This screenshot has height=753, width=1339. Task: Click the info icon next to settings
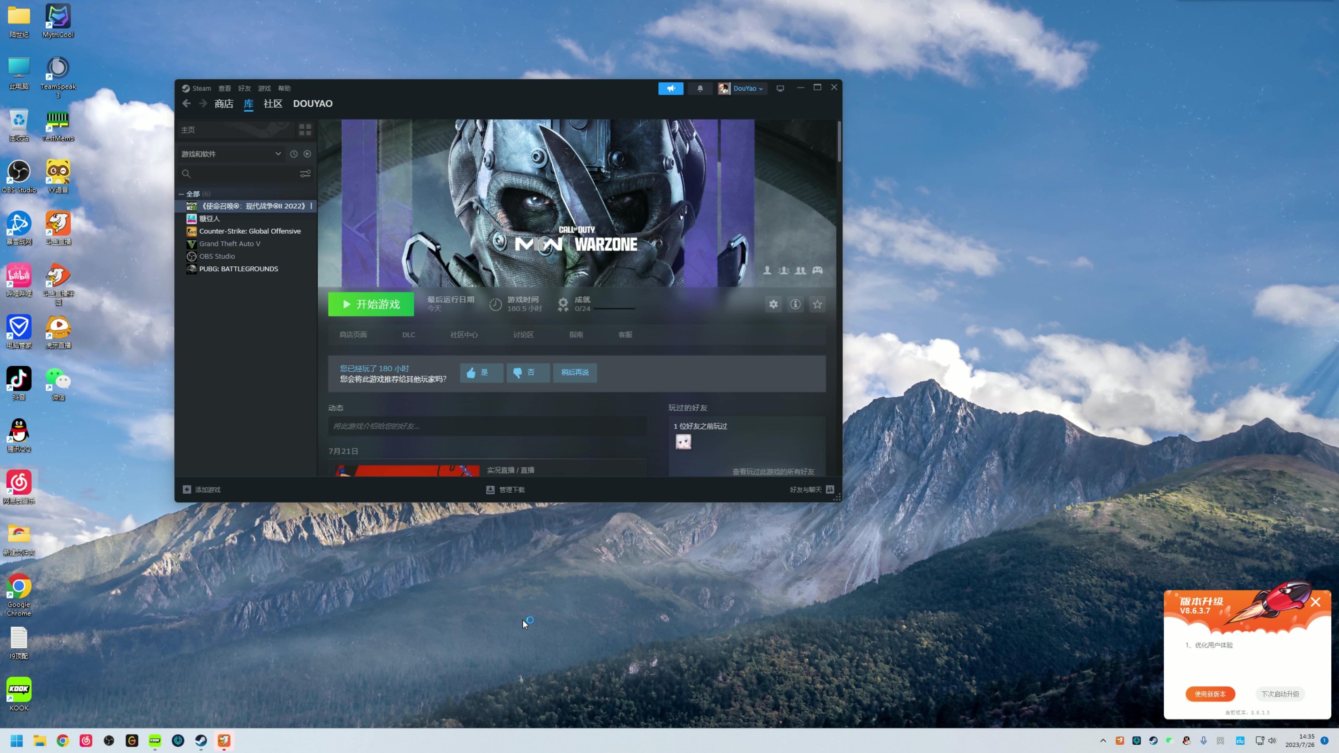[x=795, y=304]
